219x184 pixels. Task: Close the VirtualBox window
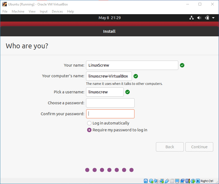coord(212,4)
